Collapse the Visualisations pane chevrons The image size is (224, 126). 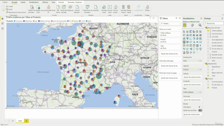[x=201, y=19]
